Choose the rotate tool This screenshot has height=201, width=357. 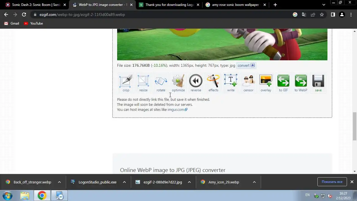161,83
